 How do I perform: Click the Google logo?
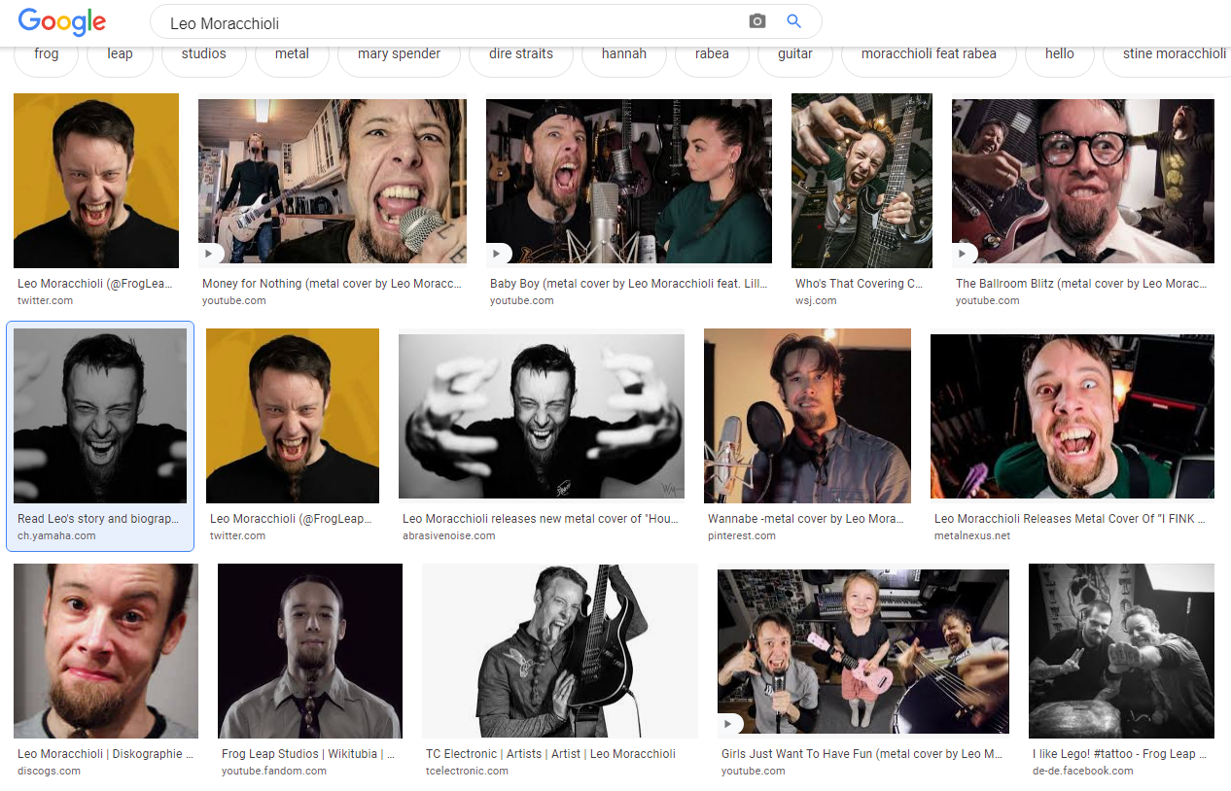(61, 21)
